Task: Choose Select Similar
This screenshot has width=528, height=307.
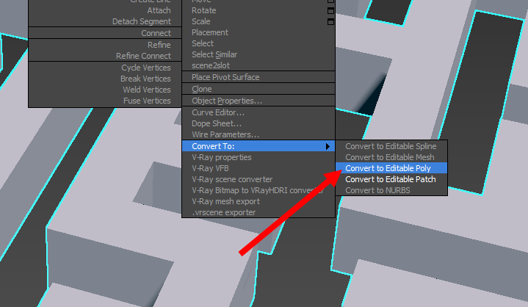Action: pos(258,54)
